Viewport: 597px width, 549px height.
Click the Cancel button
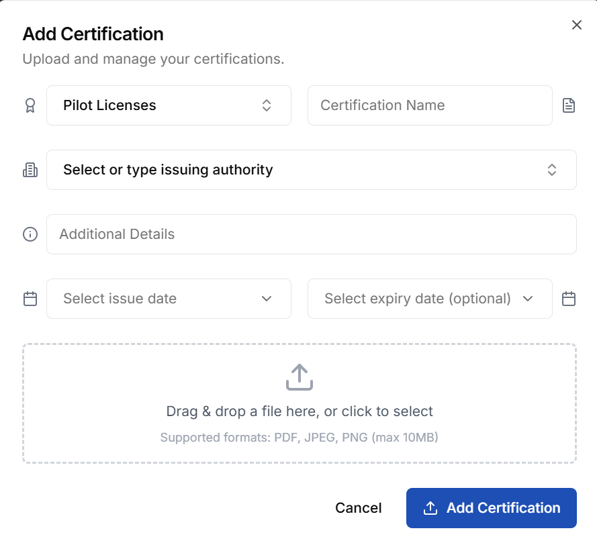pos(359,508)
